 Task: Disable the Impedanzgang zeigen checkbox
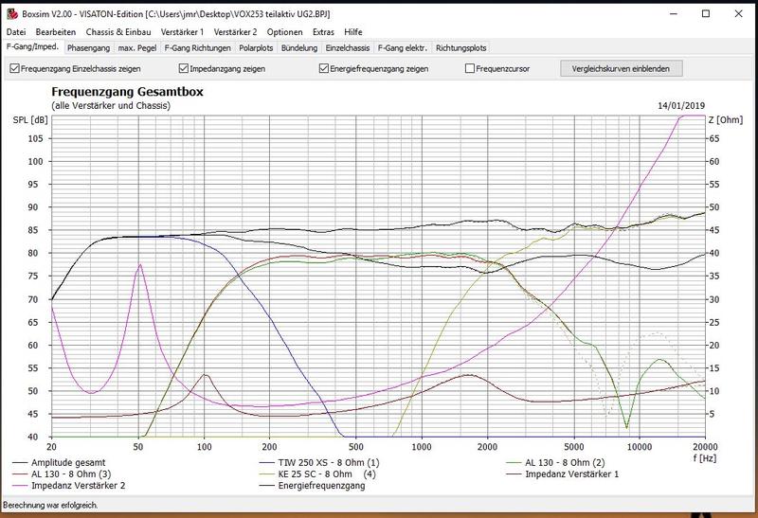(185, 69)
